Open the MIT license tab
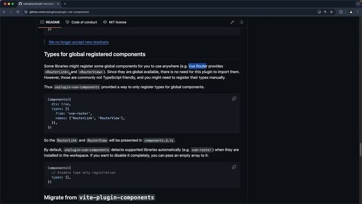Image resolution: width=362 pixels, height=204 pixels. pos(115,22)
